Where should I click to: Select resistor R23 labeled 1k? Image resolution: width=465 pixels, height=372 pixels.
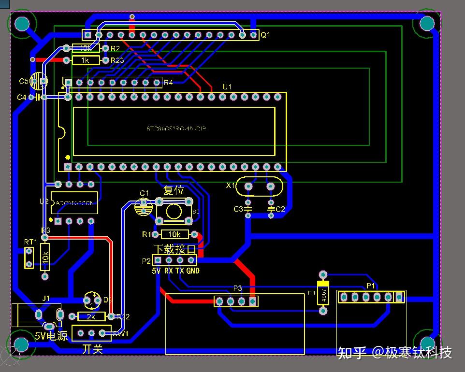(x=86, y=60)
